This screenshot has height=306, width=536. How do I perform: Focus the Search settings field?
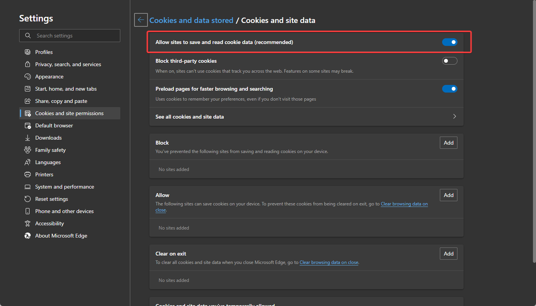point(70,36)
